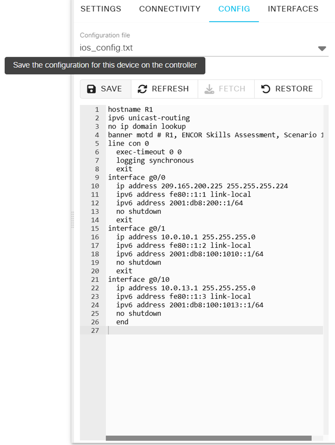Viewport: 335px width, 445px height.
Task: Open the ios_config.txt file selector
Action: (204, 48)
